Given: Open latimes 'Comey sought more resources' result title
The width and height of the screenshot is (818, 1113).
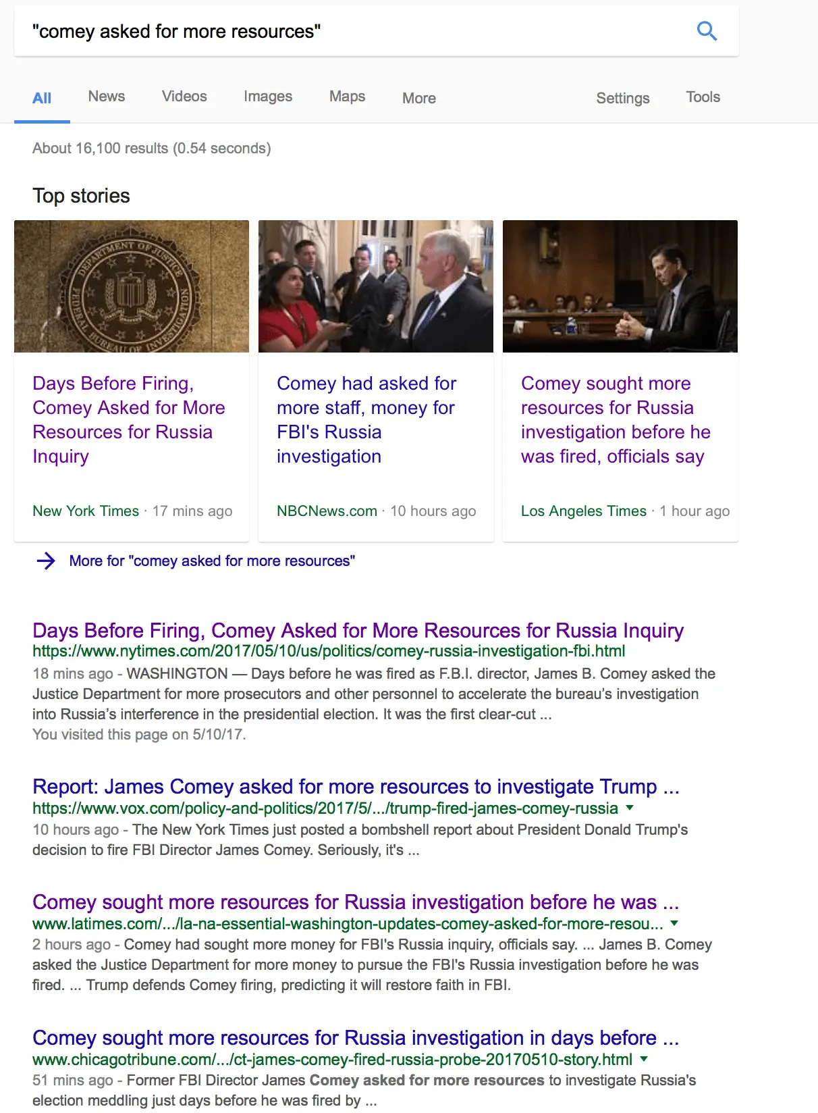Looking at the screenshot, I should coord(356,902).
